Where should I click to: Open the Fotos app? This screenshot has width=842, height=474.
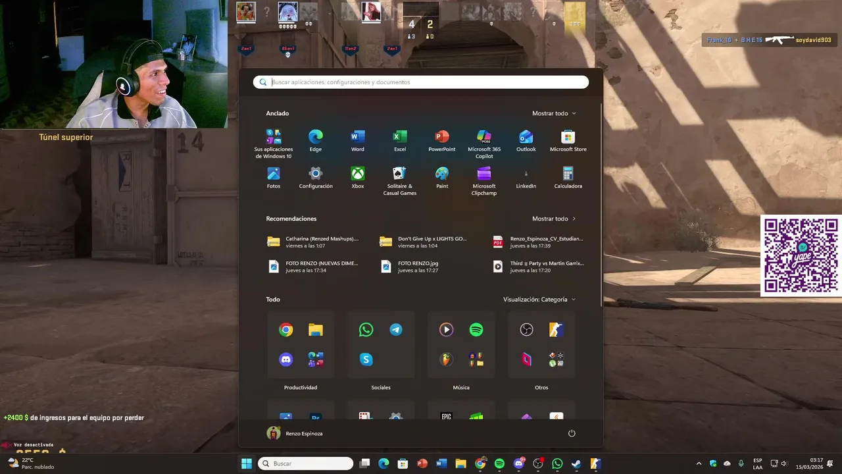point(274,178)
